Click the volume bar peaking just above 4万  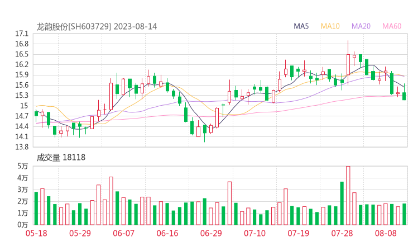click(x=111, y=201)
